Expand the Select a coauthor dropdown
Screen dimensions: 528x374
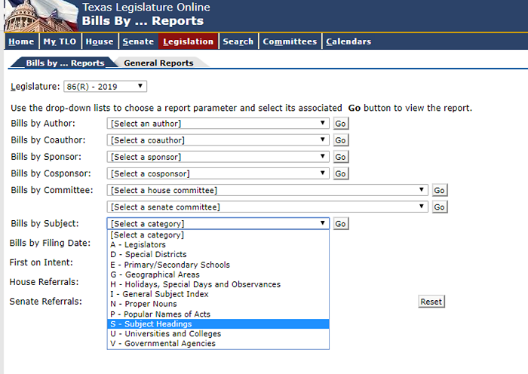pos(218,140)
